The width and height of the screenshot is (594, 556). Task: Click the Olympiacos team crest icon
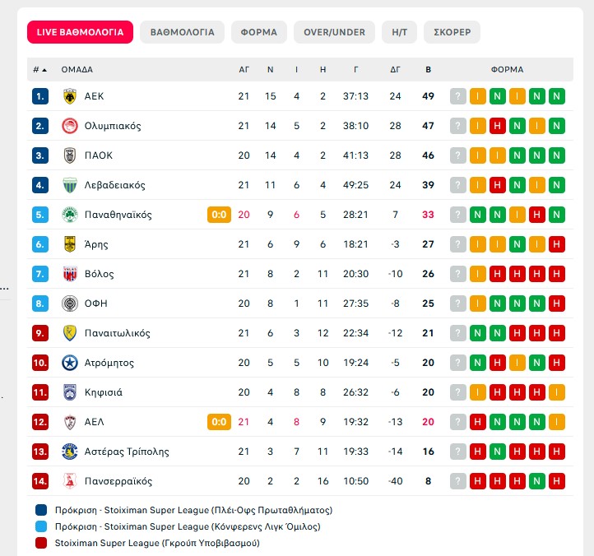coord(70,126)
